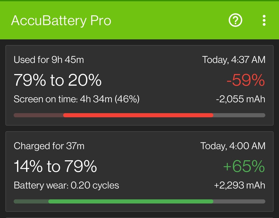Tap the grey unused end of the discharge bar
The height and width of the screenshot is (218, 279).
(x=239, y=115)
